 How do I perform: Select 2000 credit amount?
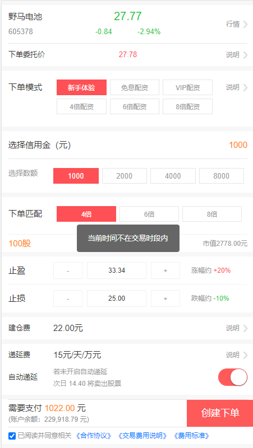point(125,176)
